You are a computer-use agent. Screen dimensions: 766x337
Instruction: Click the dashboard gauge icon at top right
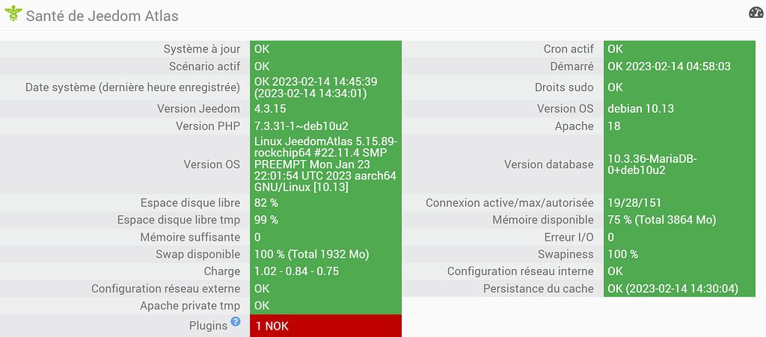coord(756,13)
